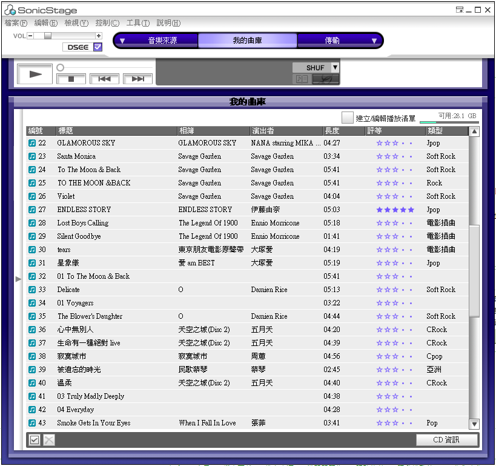
Task: Select the track title Lost Boys Calling
Action: pyautogui.click(x=83, y=223)
